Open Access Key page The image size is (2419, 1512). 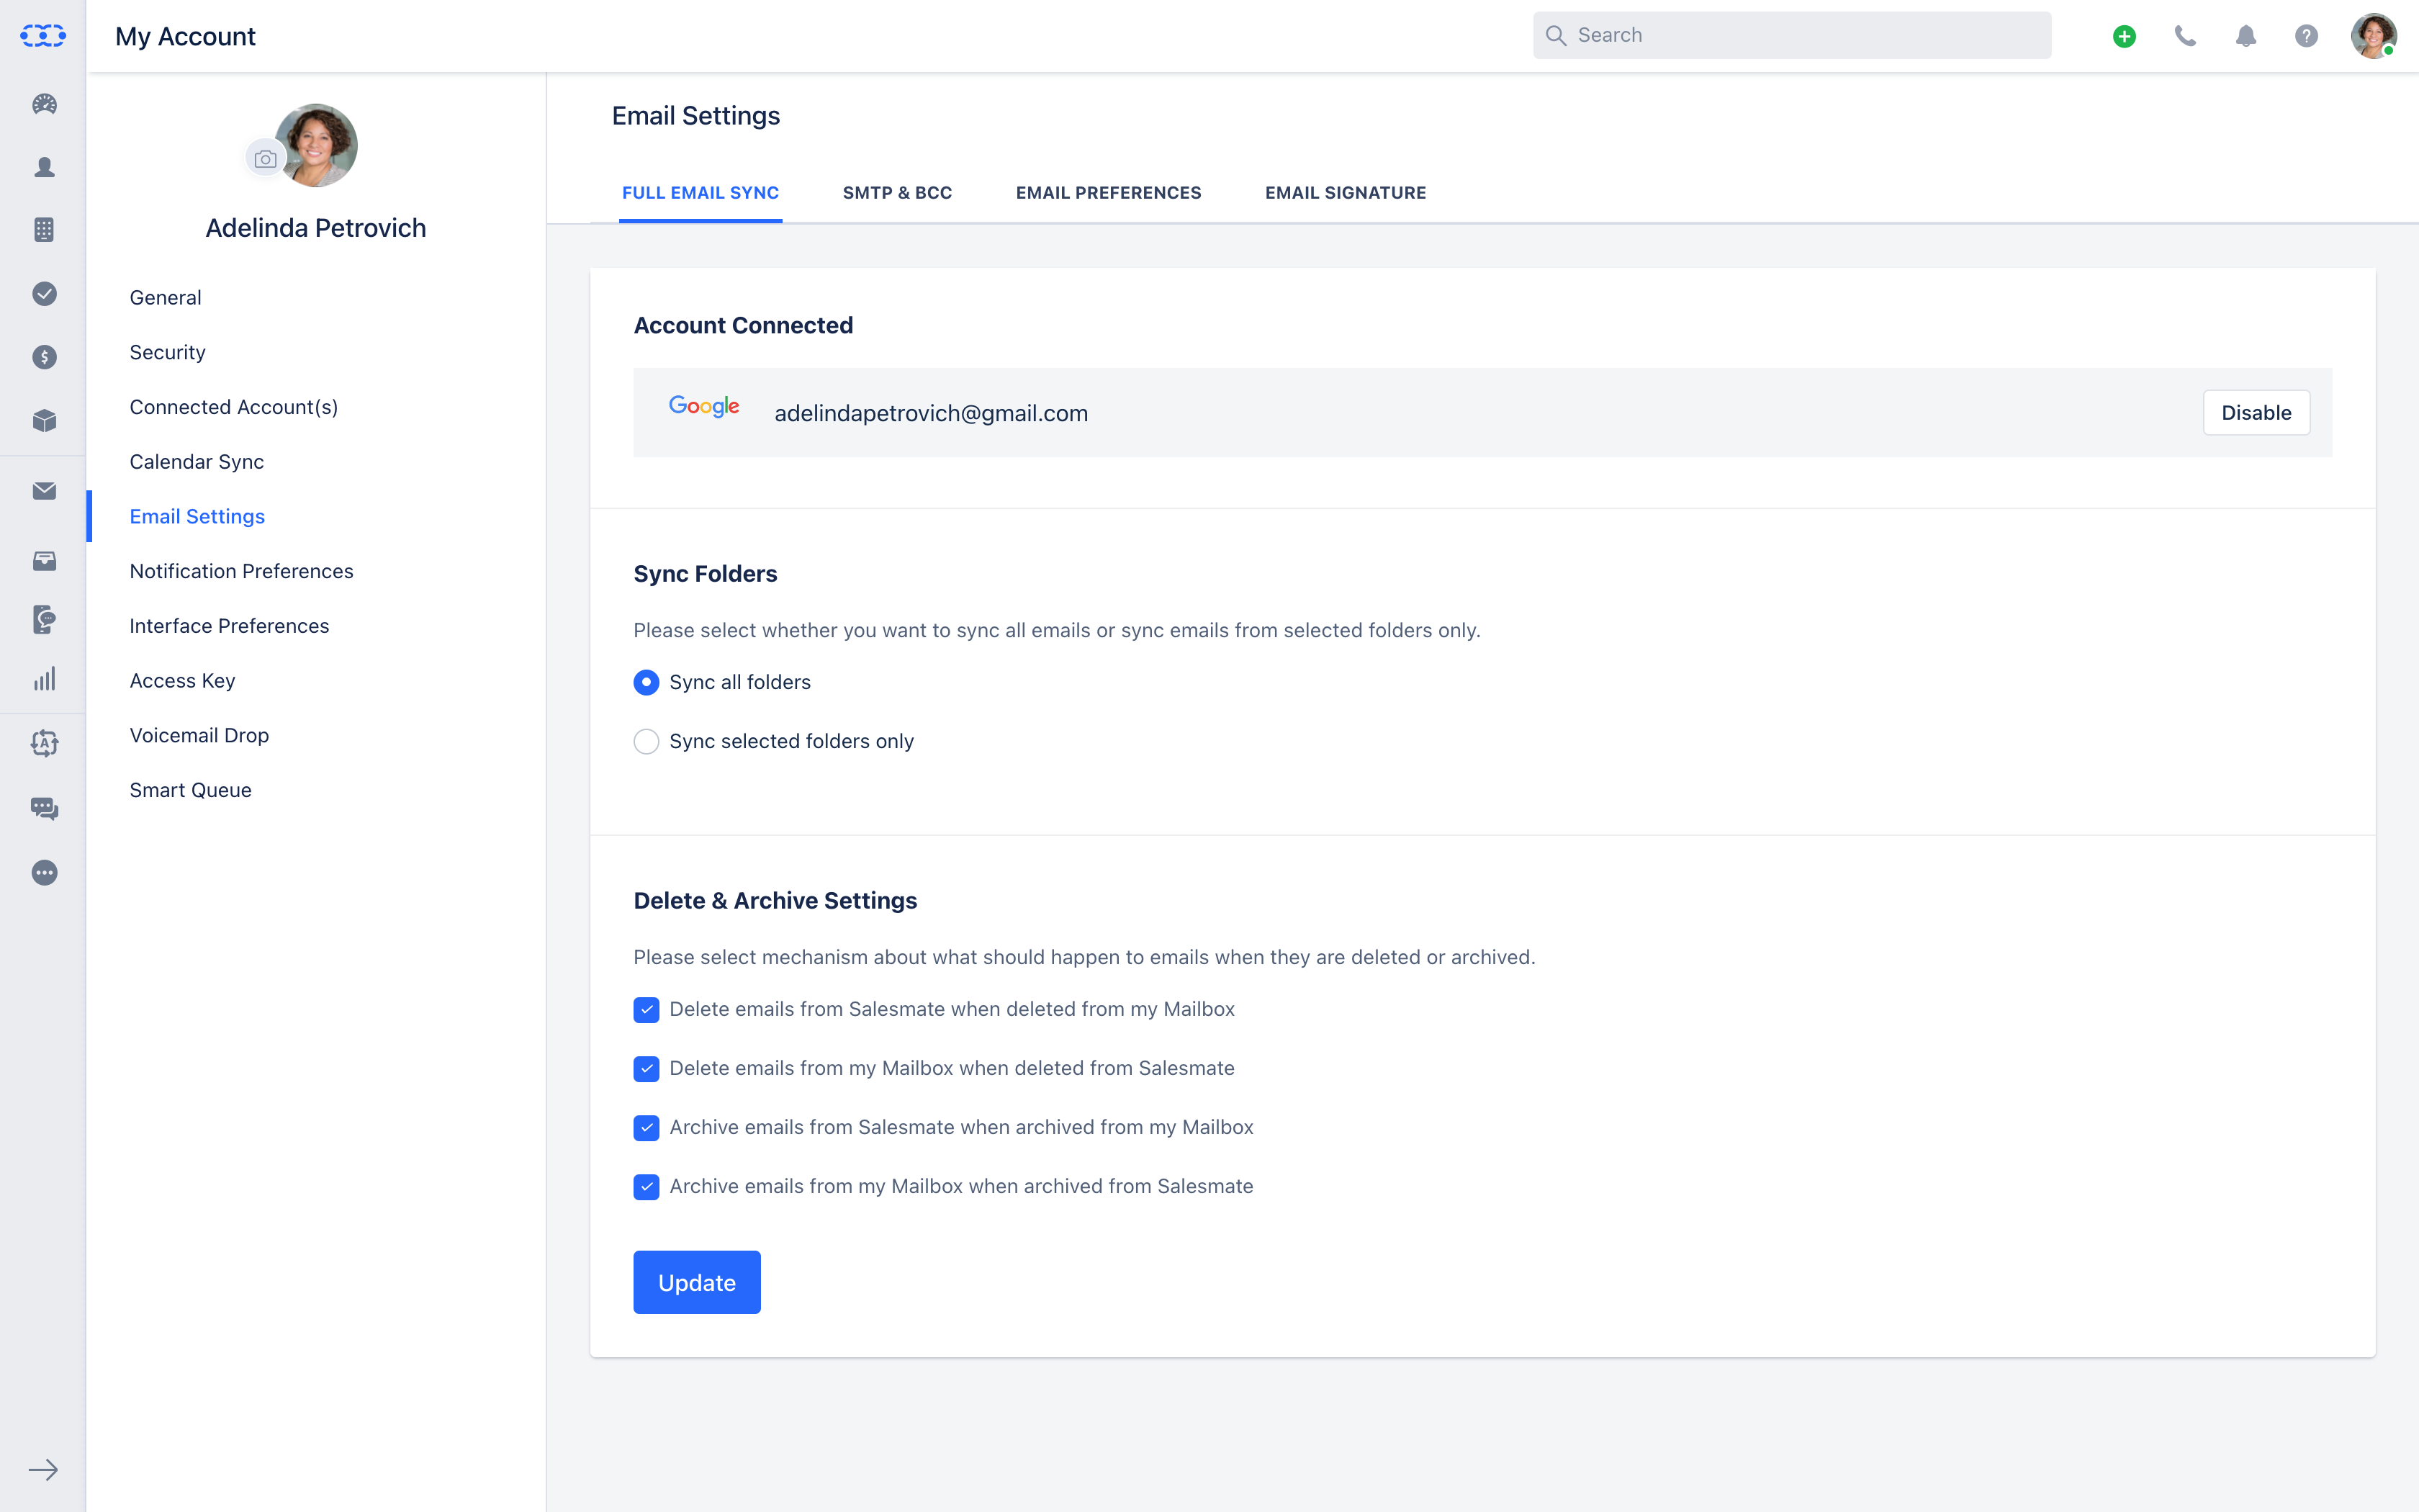pos(183,681)
